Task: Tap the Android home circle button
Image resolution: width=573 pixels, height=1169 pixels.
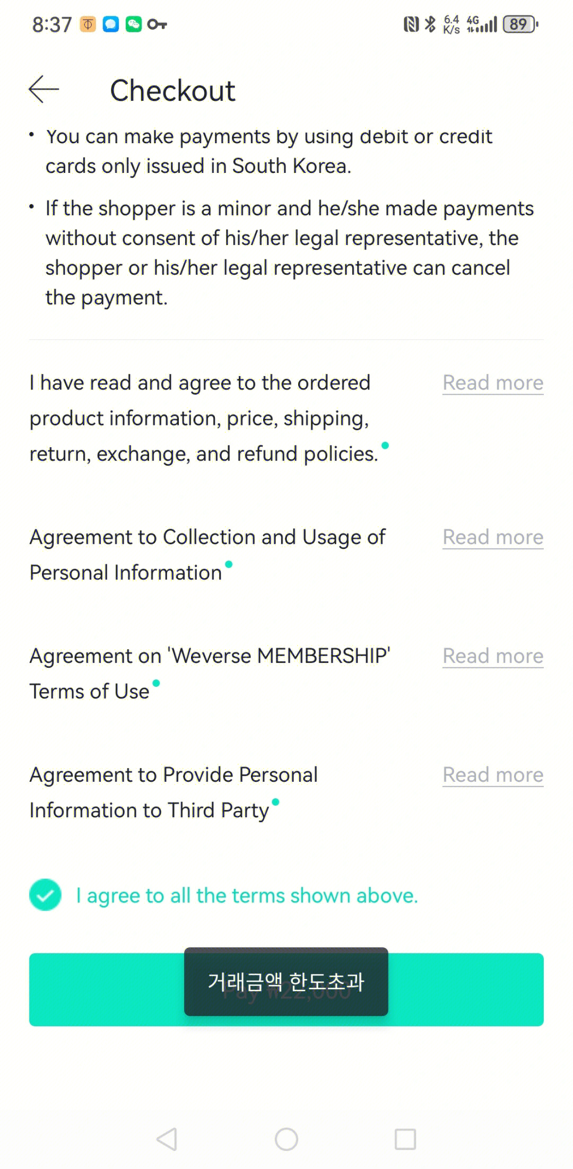Action: [x=286, y=1139]
